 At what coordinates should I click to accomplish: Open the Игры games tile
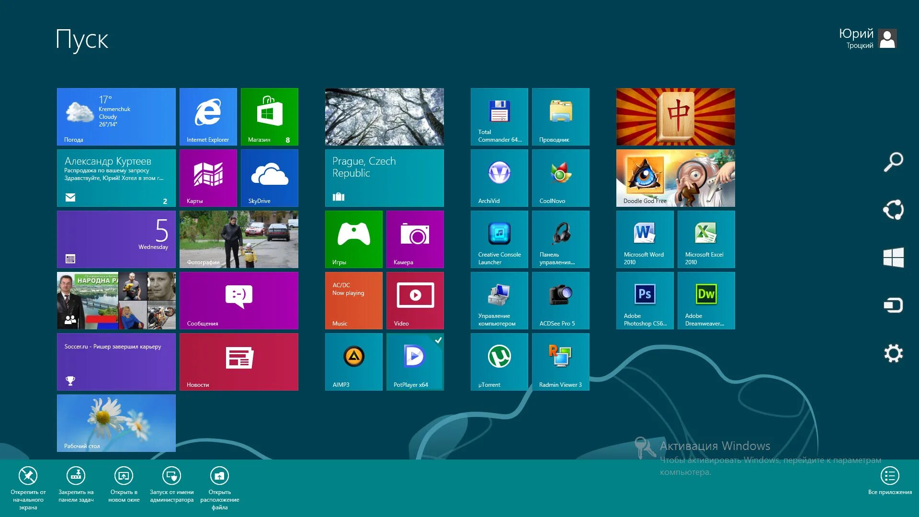354,239
